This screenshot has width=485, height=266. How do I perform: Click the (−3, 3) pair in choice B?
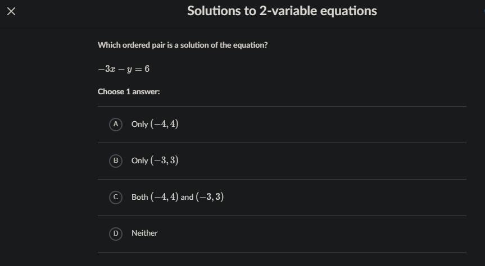(164, 160)
